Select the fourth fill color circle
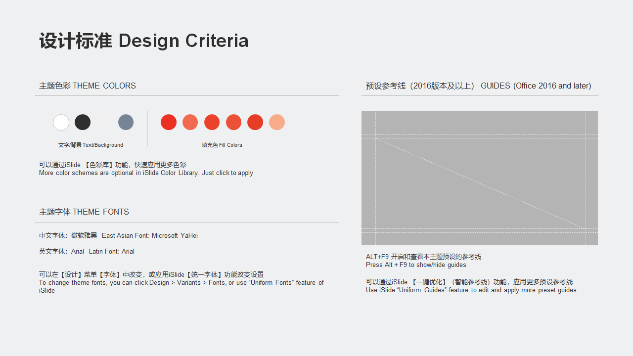633x356 pixels. tap(234, 122)
